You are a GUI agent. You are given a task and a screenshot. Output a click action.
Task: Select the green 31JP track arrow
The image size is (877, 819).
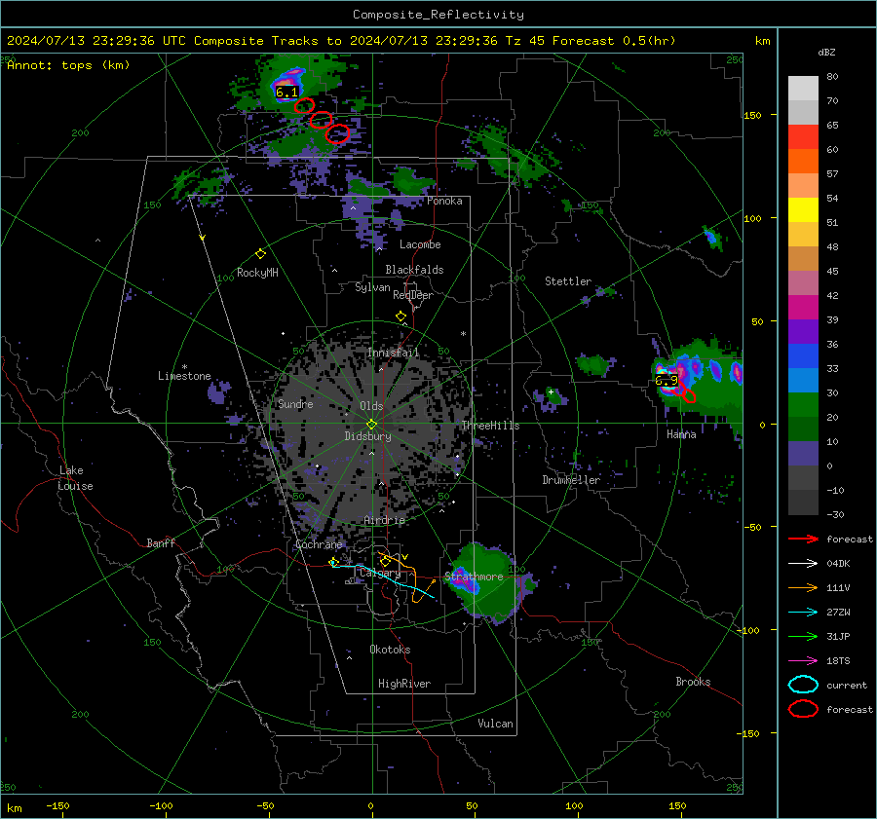pos(803,636)
